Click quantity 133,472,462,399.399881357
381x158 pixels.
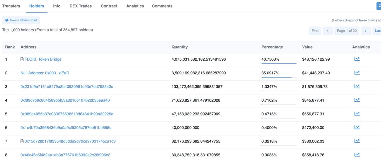click(197, 86)
